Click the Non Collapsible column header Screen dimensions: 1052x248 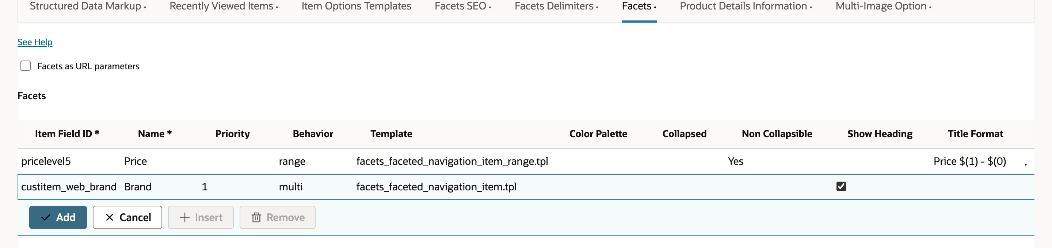(x=777, y=134)
